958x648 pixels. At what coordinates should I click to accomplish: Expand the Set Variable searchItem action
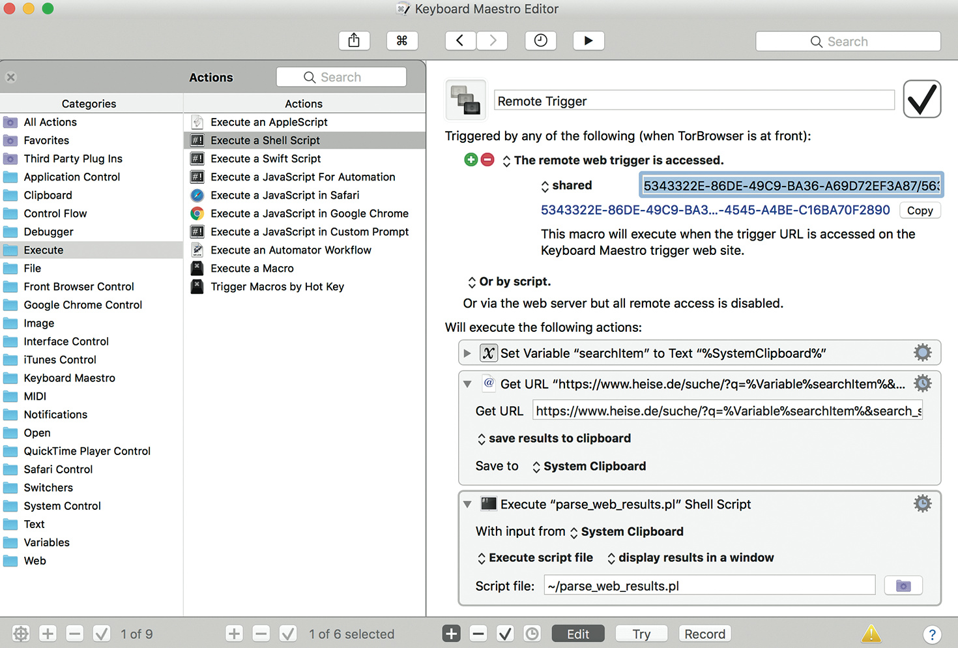click(x=467, y=353)
